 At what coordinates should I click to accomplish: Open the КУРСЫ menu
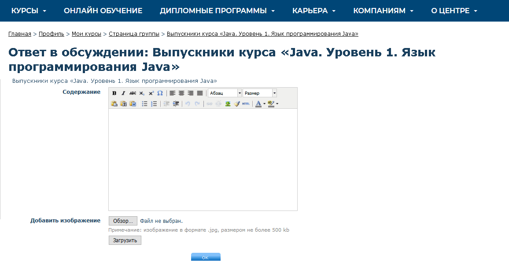(29, 11)
